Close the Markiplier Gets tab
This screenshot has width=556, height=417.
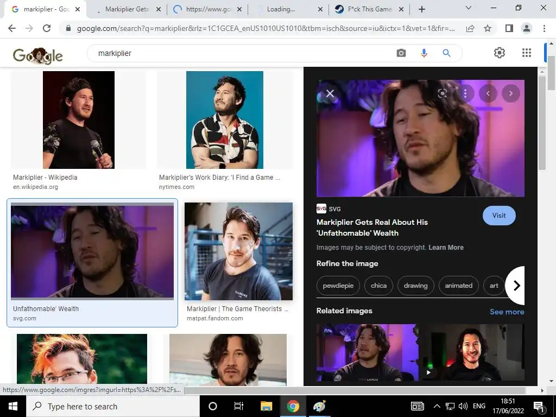159,10
